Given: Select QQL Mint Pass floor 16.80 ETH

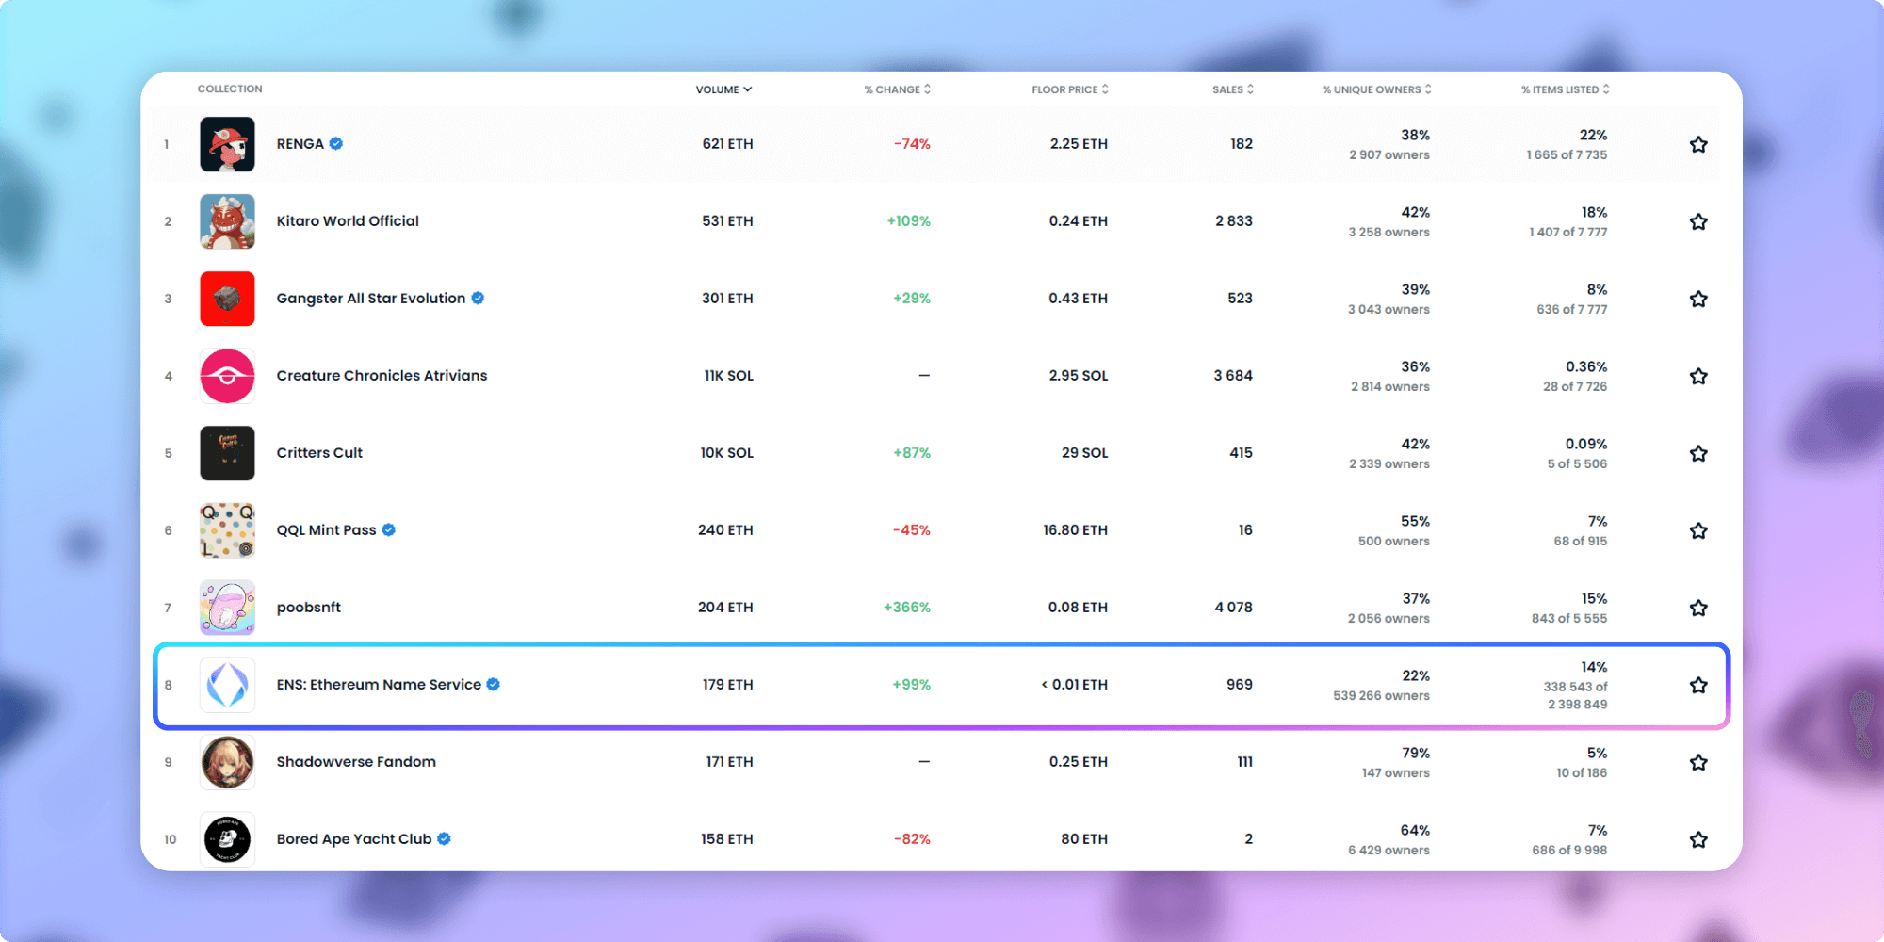Looking at the screenshot, I should tap(1075, 530).
